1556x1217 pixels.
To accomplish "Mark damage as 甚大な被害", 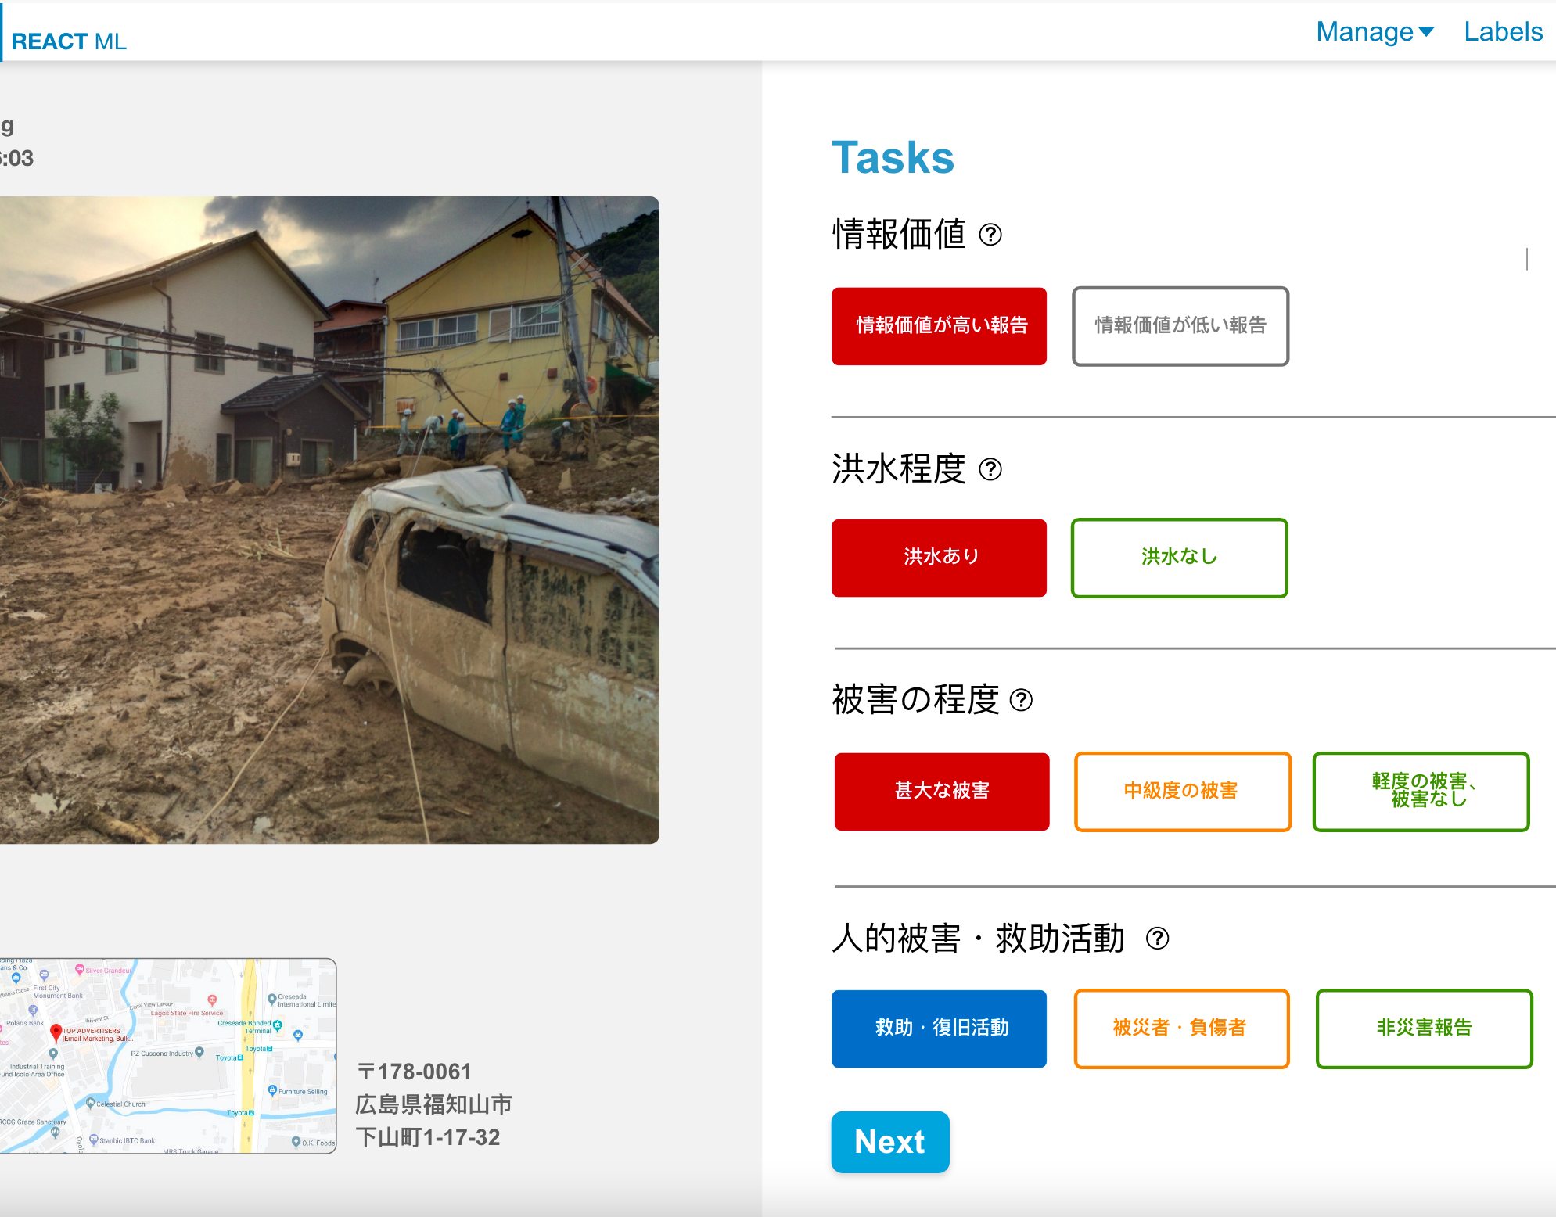I will (x=942, y=792).
